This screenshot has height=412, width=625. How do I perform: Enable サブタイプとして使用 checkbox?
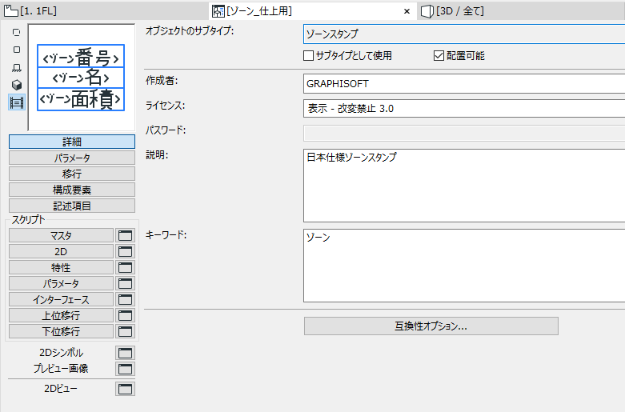(x=309, y=55)
